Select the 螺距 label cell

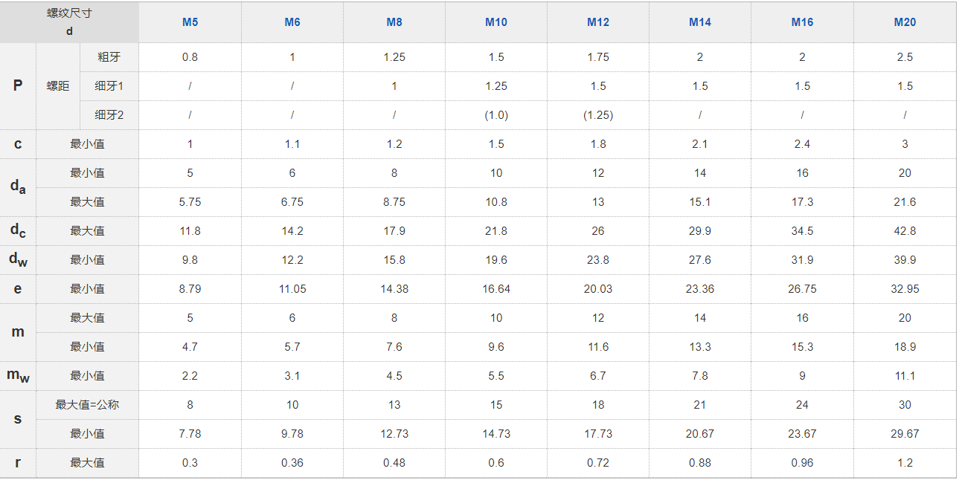coord(58,86)
